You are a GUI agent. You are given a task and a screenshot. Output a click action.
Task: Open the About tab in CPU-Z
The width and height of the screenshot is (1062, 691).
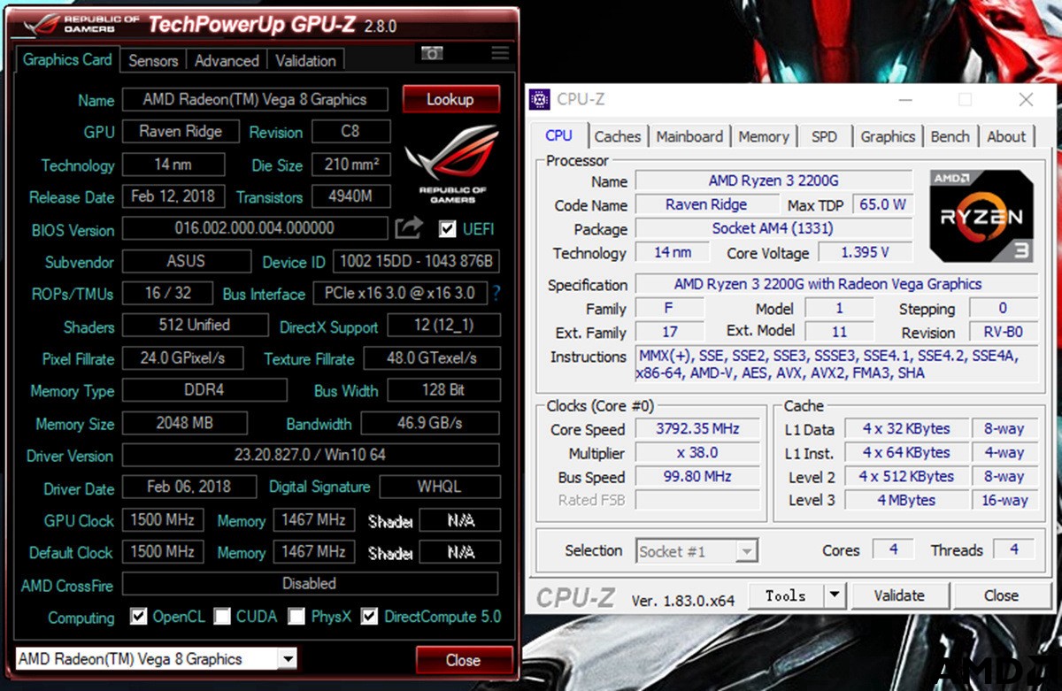tap(1006, 136)
